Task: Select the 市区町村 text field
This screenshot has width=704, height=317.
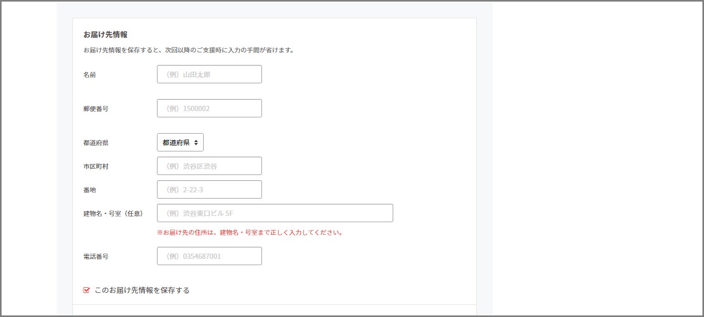Action: point(209,166)
